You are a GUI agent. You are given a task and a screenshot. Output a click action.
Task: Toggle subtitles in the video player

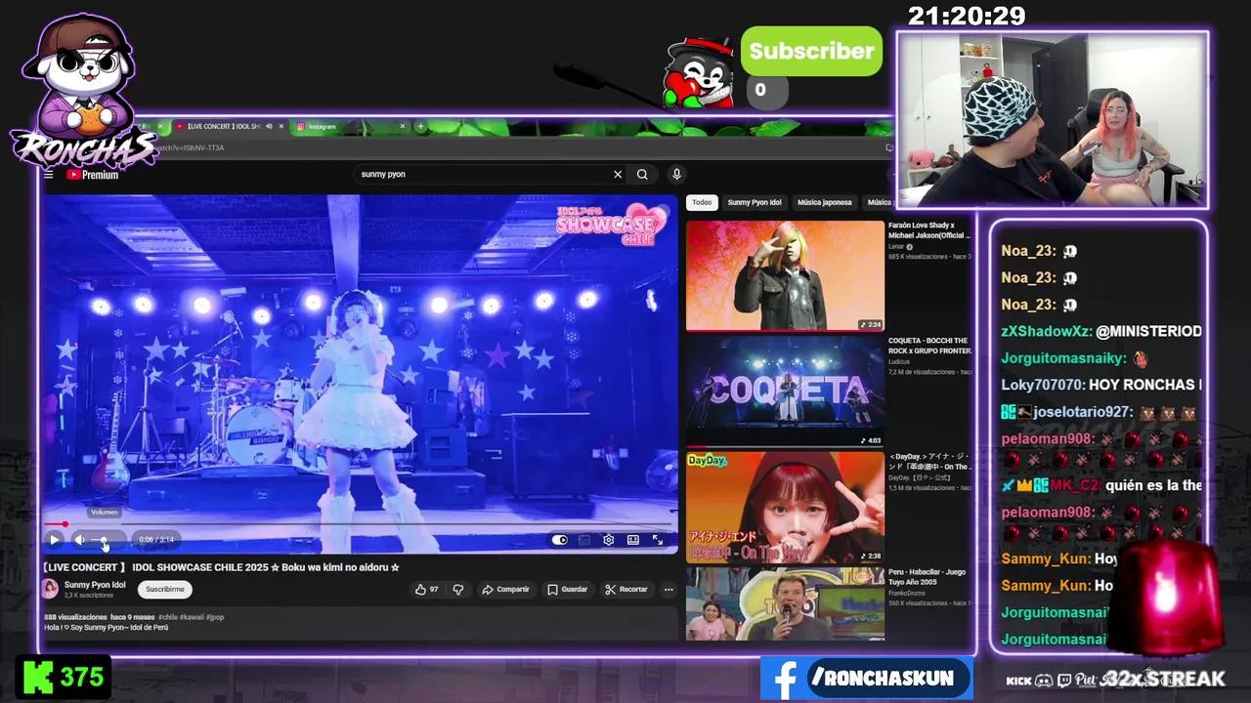pos(584,539)
